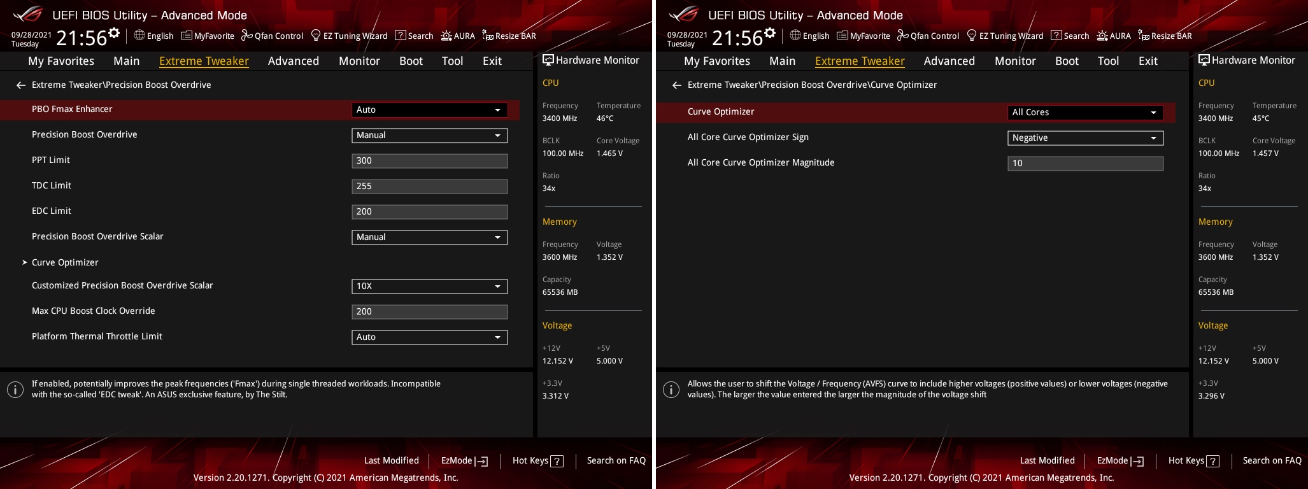Click the EDC Limit field showing 200
1308x489 pixels.
[x=430, y=212]
